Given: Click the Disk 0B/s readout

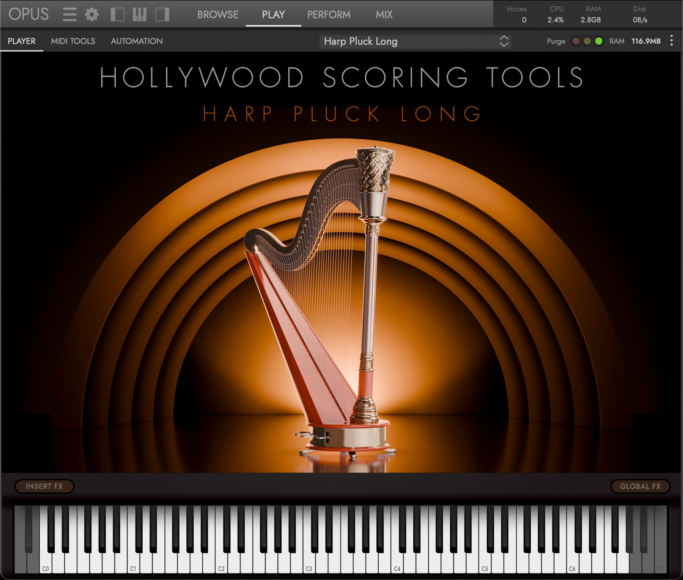Looking at the screenshot, I should coord(640,20).
